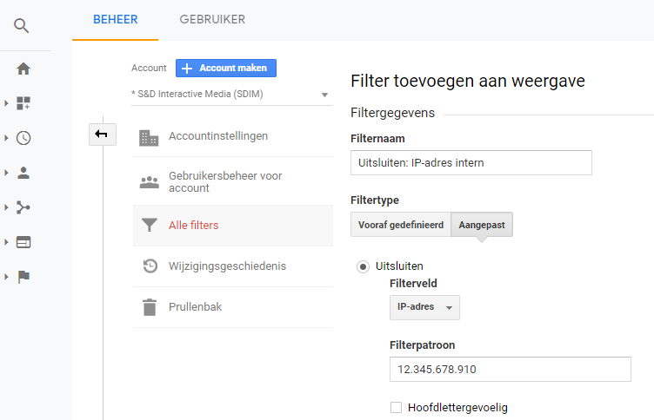Viewport: 654px width, 420px height.
Task: Click people icon for Gebruikersbeheer
Action: click(150, 182)
